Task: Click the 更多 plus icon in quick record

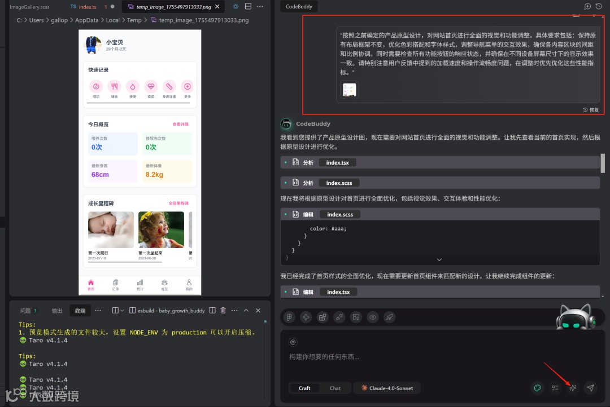Action: pyautogui.click(x=188, y=87)
